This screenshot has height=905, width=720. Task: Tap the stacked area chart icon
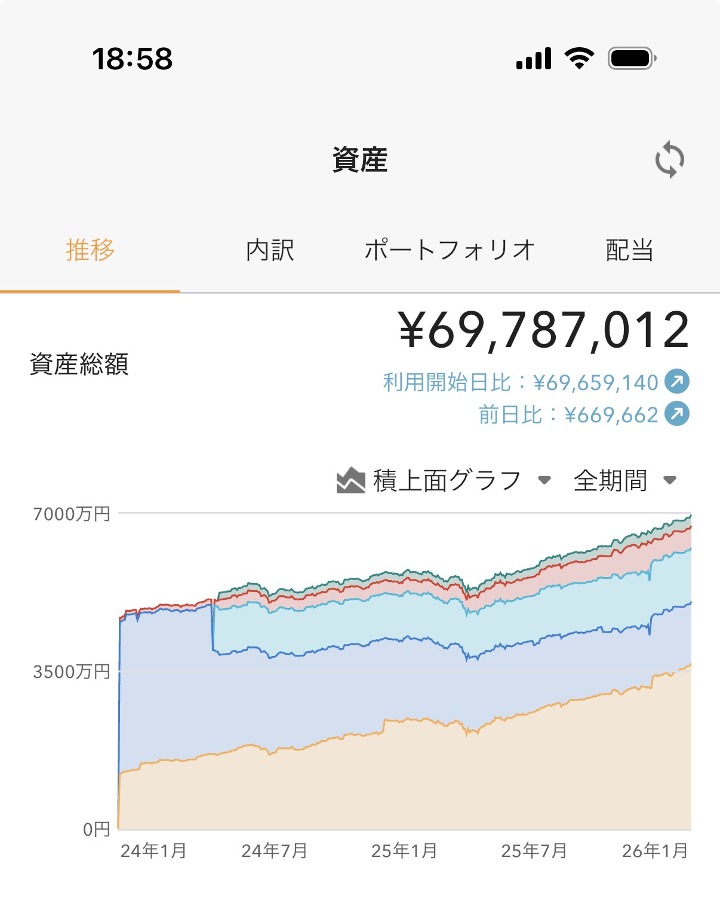[x=350, y=480]
